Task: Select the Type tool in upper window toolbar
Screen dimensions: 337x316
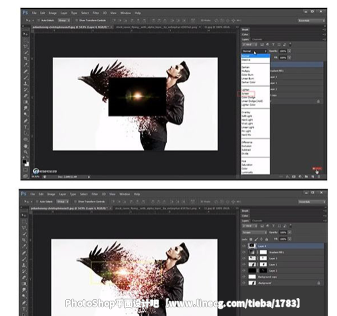Action: click(x=26, y=127)
